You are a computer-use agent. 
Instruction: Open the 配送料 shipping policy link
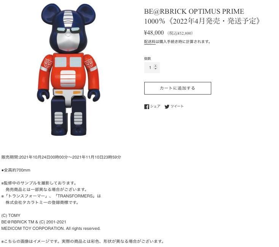click(150, 42)
